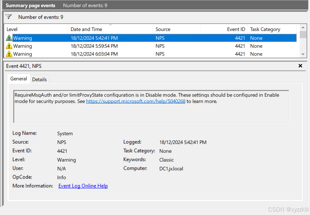
Task: Click the Event ID value 4421 in details
Action: coord(62,151)
